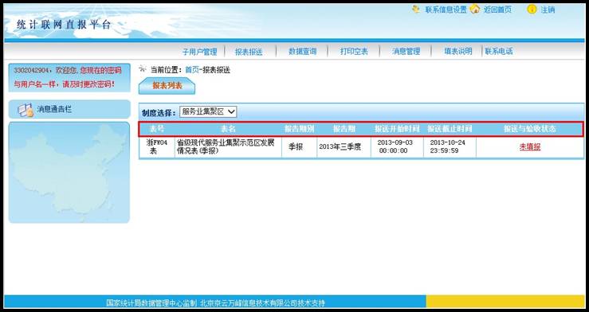Click the 注销 text link
The image size is (589, 312).
pyautogui.click(x=548, y=10)
